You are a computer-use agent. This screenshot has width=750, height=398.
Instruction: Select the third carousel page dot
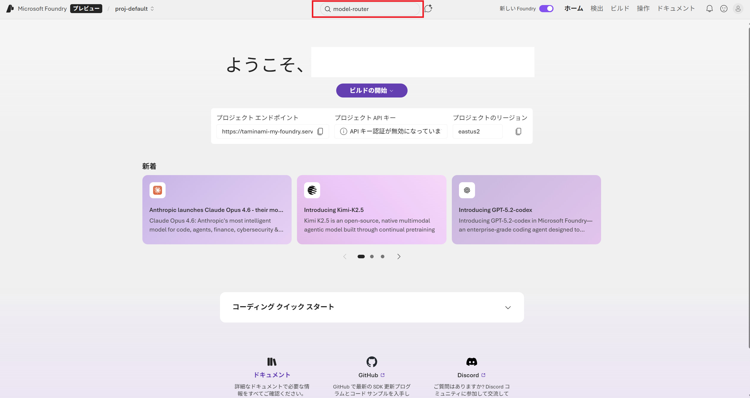click(383, 257)
